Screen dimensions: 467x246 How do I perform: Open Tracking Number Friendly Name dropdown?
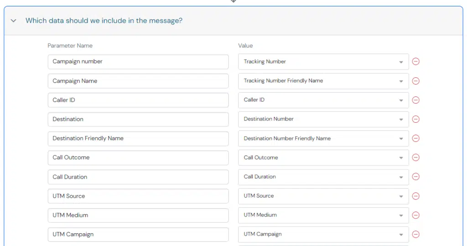[323, 81]
